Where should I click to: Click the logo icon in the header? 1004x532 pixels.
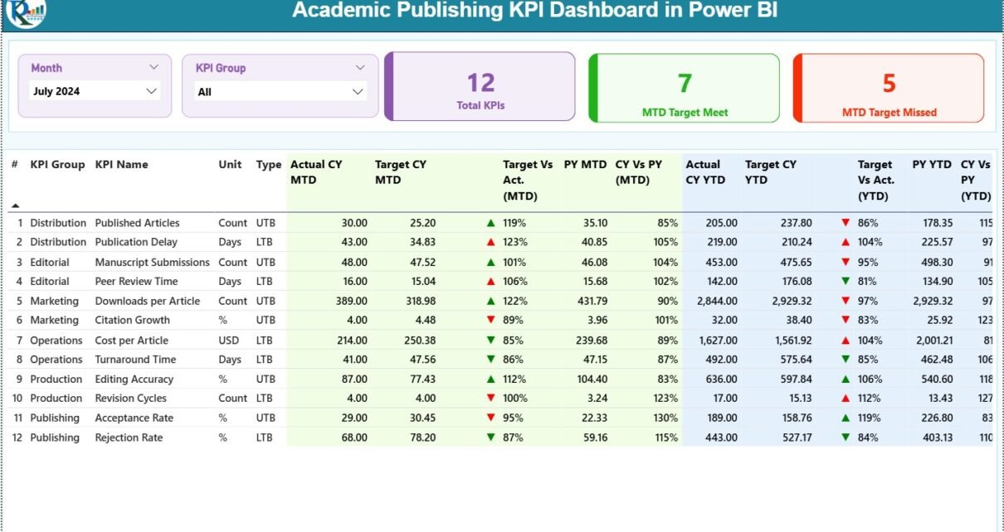click(26, 12)
